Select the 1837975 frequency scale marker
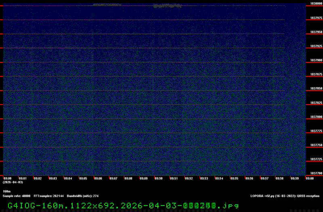This screenshot has height=212, width=323. tap(316, 18)
